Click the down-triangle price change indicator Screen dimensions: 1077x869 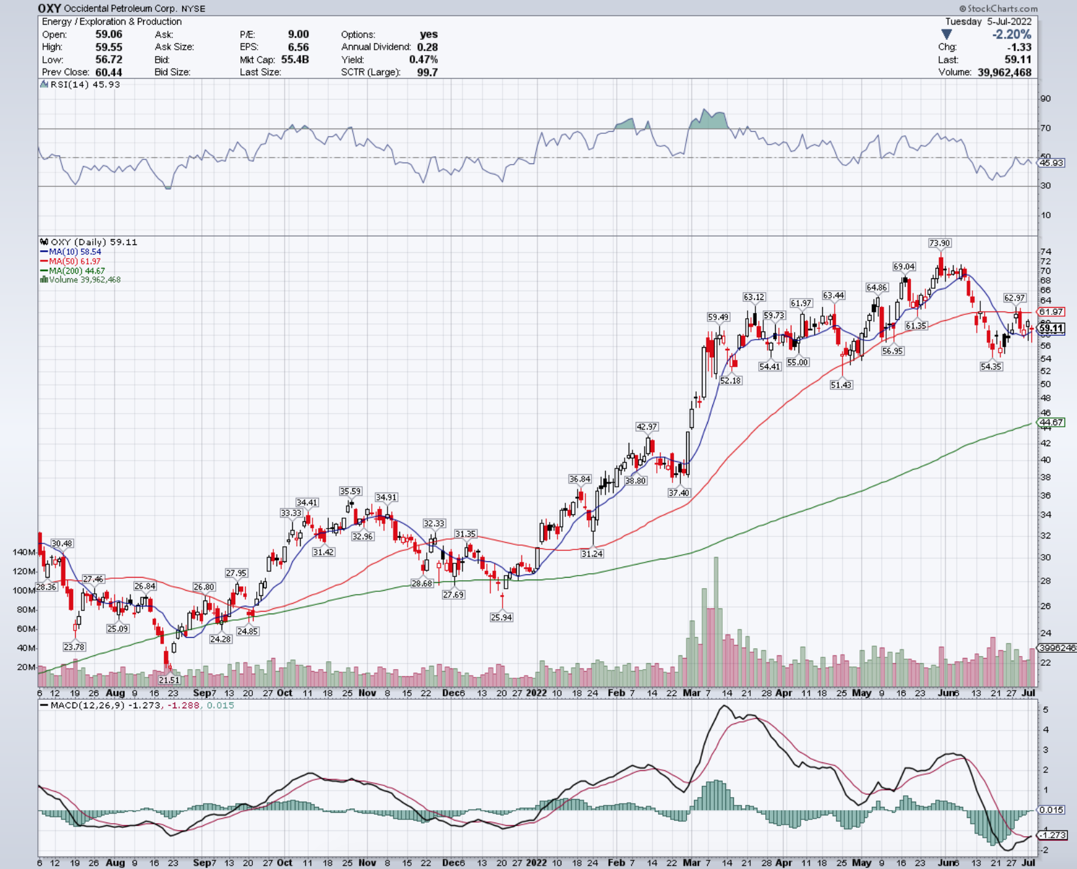[x=946, y=34]
